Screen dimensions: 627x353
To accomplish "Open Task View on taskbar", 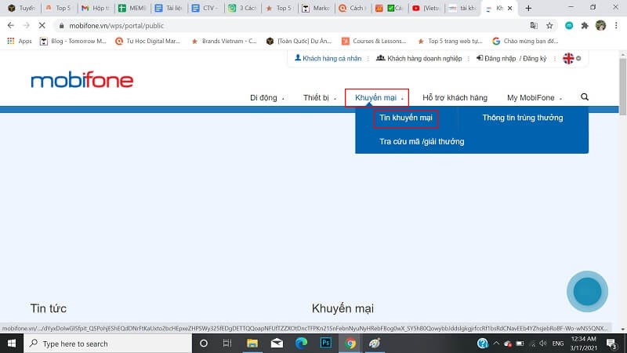I will [x=227, y=344].
